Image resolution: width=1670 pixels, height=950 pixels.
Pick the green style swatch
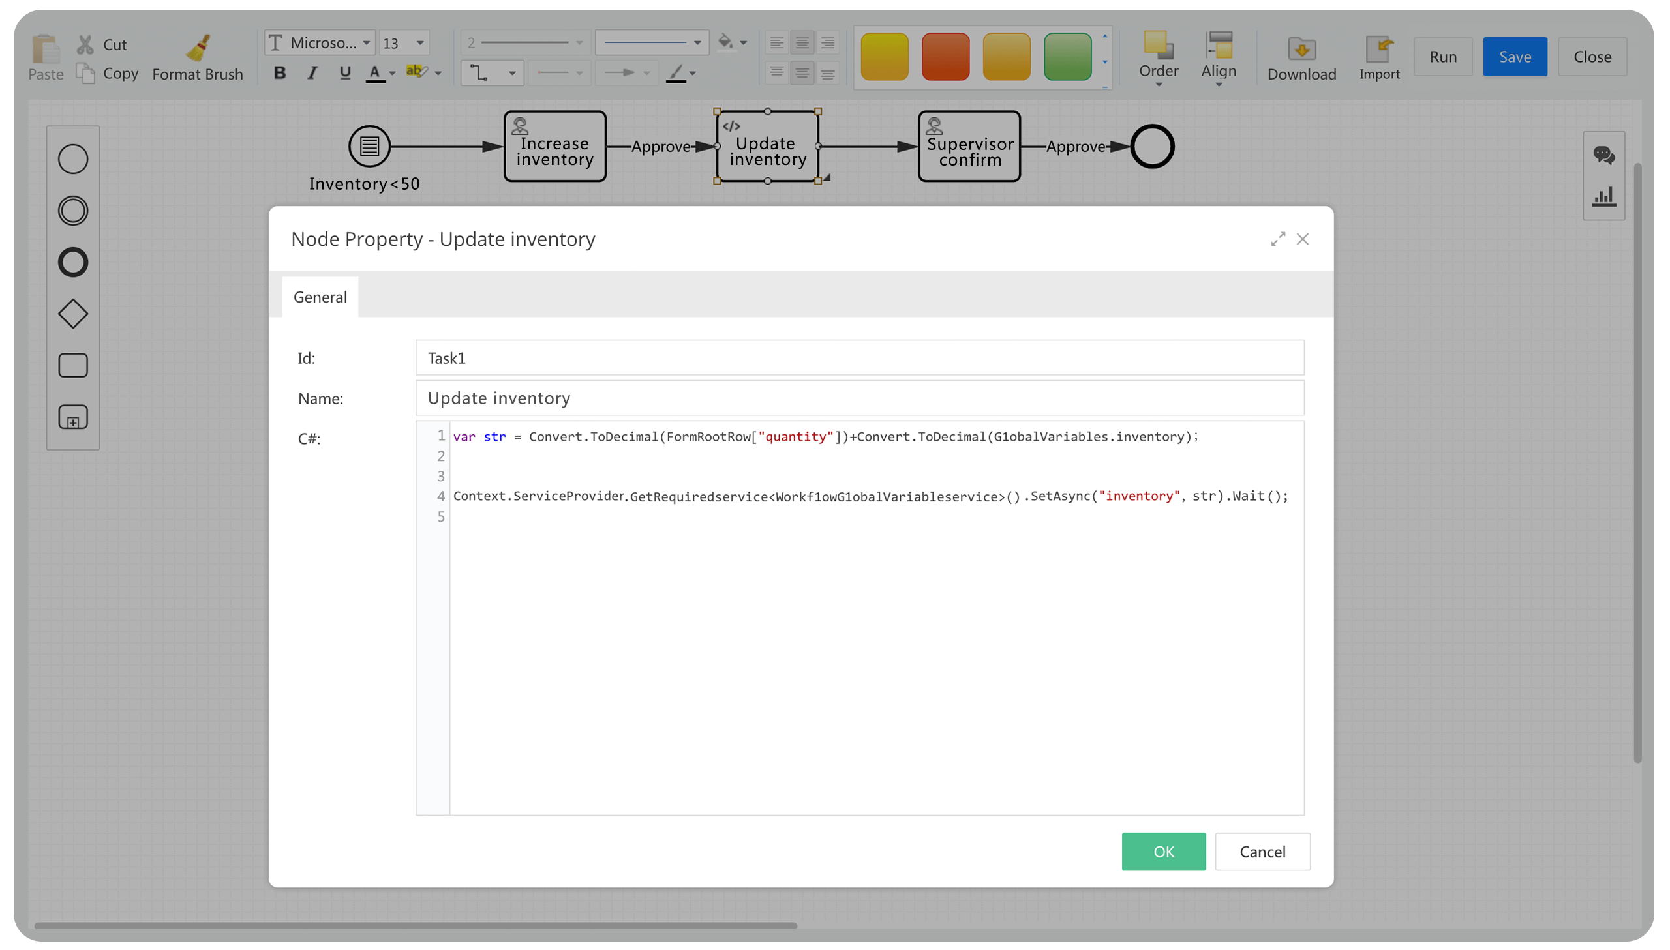pos(1067,57)
